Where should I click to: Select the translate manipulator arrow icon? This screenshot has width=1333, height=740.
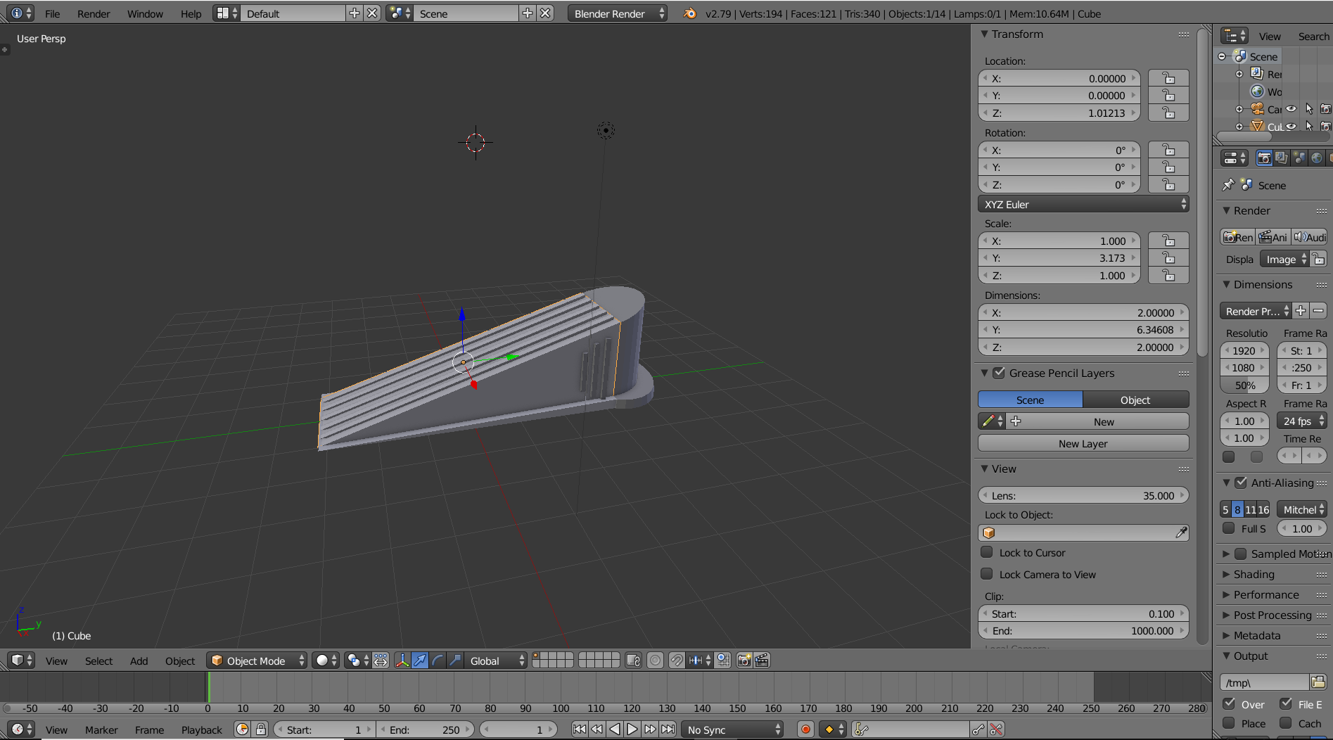coord(420,661)
